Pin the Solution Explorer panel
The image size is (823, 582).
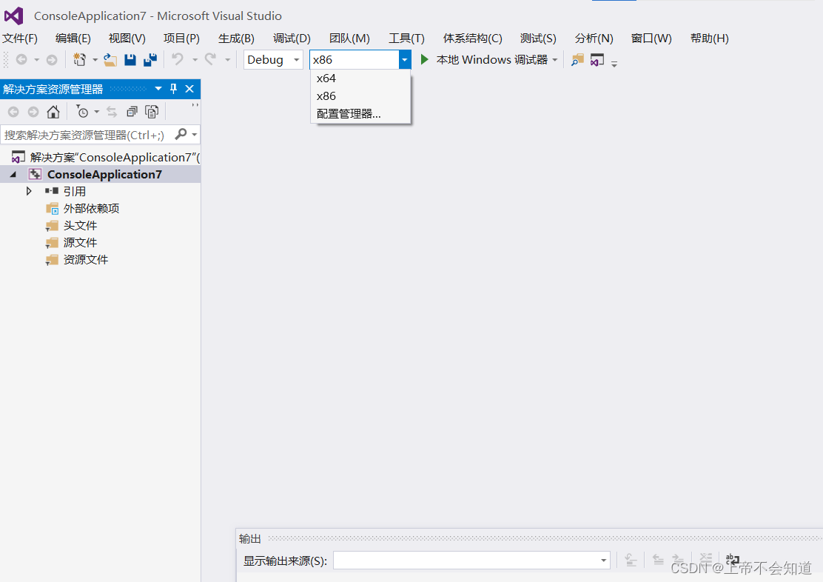(x=174, y=89)
